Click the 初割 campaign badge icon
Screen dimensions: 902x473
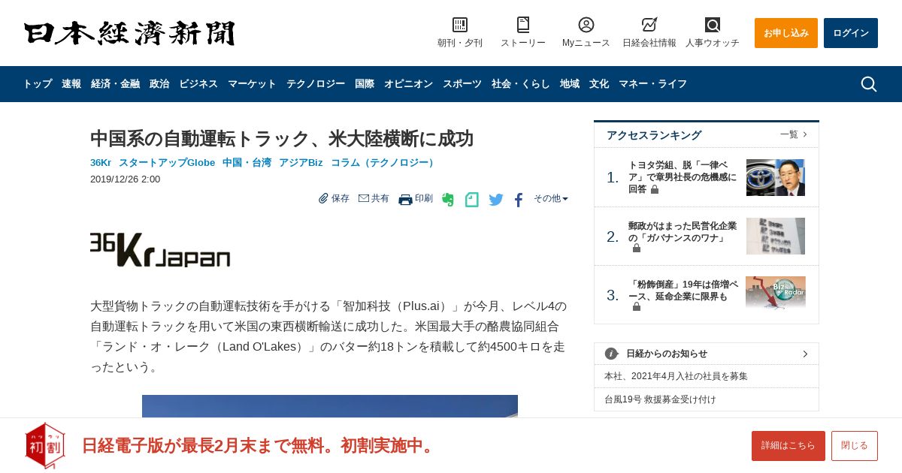(45, 445)
